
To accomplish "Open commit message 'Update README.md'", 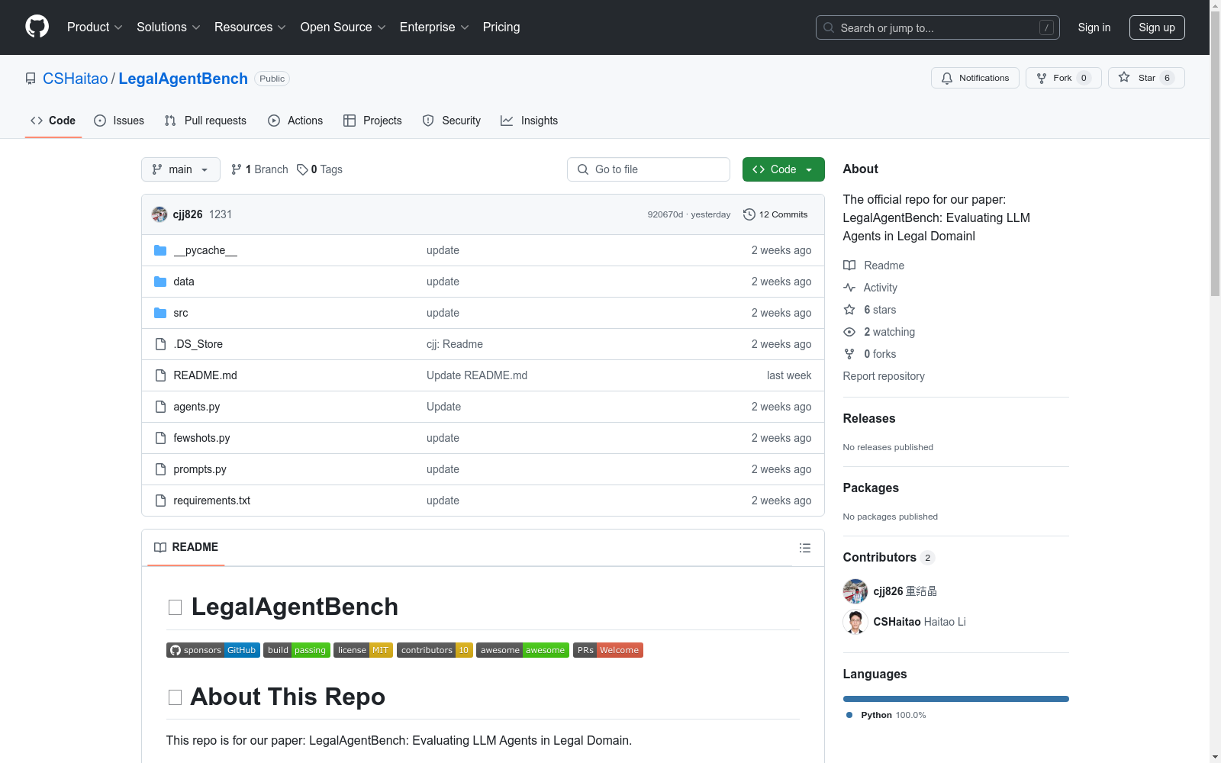I will [x=477, y=375].
